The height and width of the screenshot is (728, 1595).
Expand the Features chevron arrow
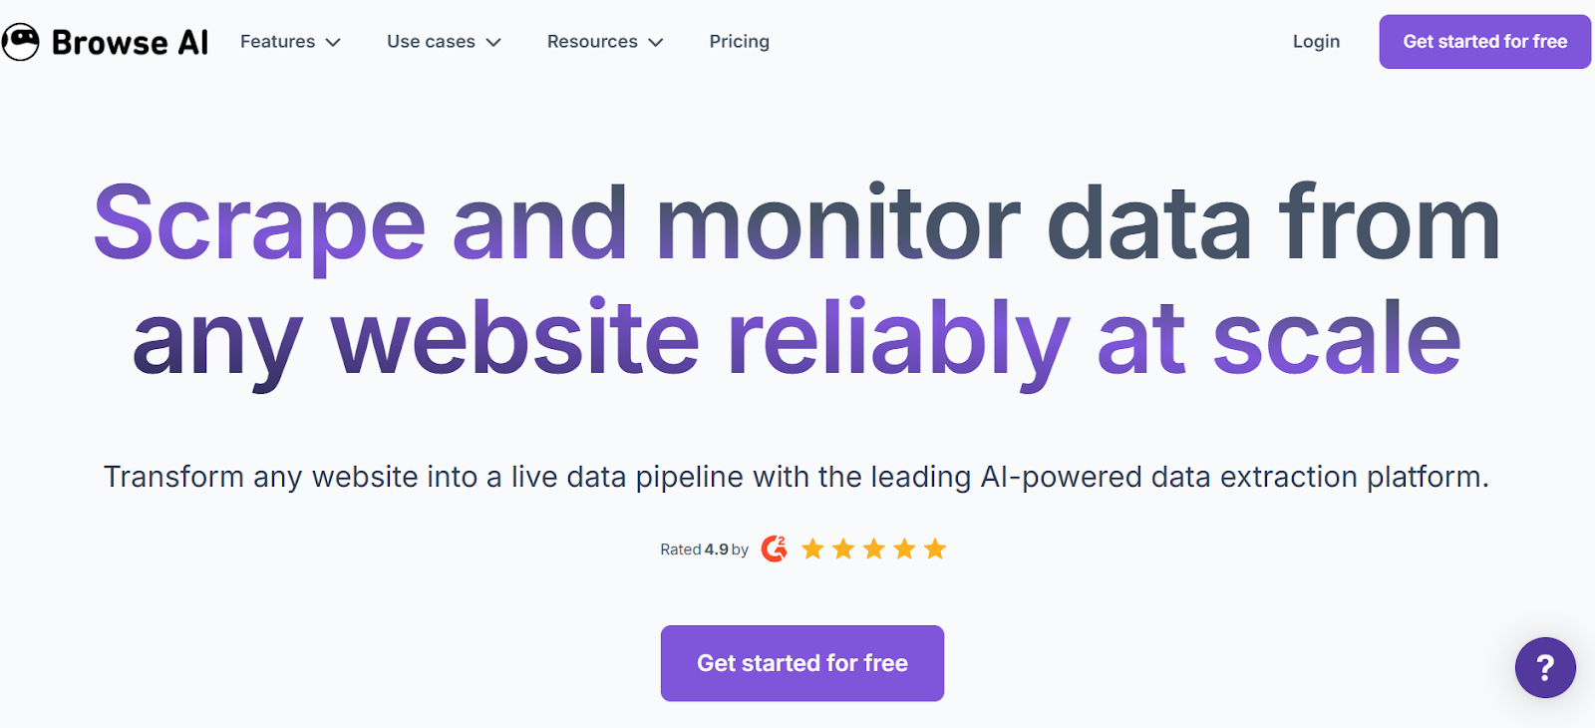coord(333,42)
